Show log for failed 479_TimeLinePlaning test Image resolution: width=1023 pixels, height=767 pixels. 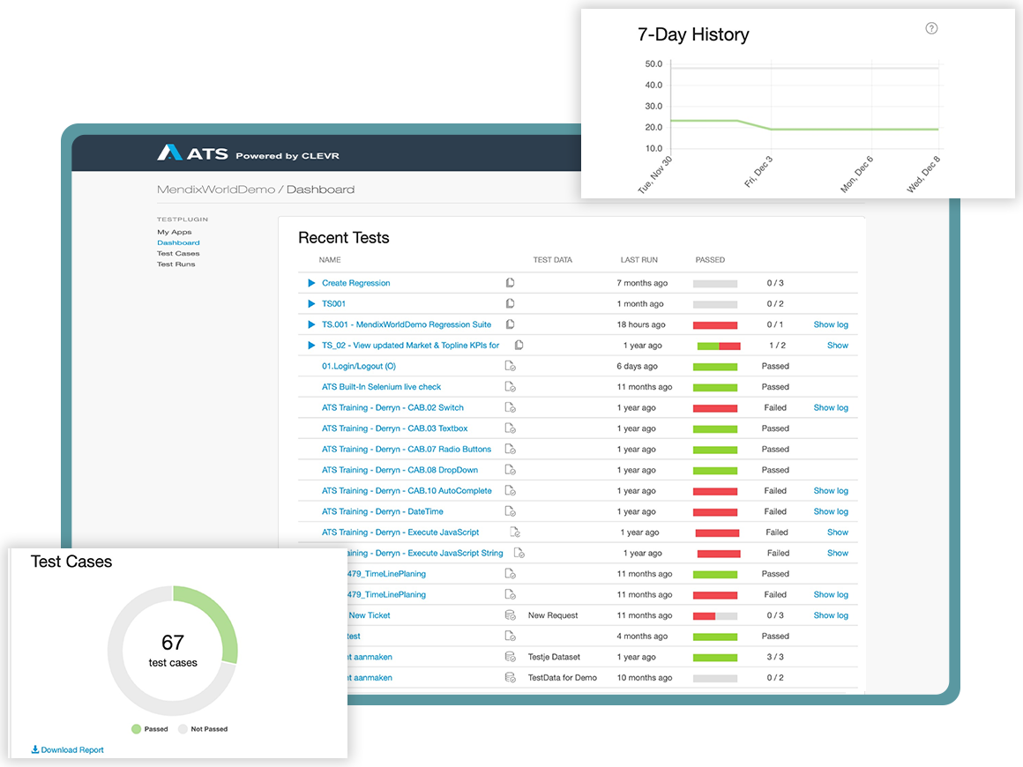click(x=831, y=595)
